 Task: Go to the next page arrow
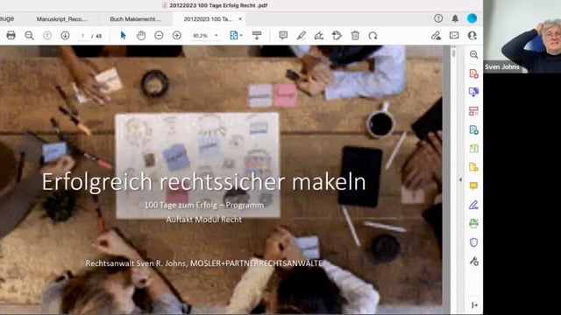(65, 35)
